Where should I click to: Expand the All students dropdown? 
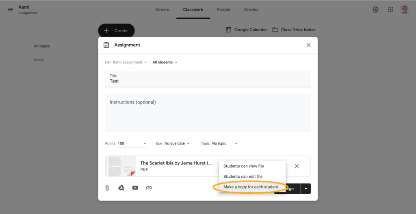pos(165,62)
